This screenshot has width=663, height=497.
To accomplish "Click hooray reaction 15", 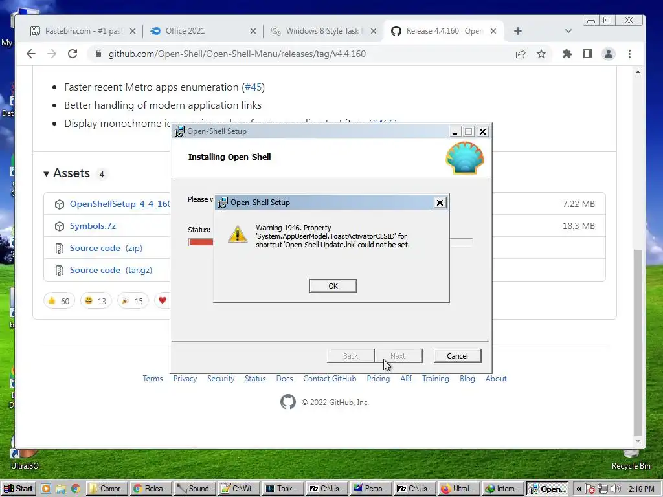I will (x=133, y=301).
